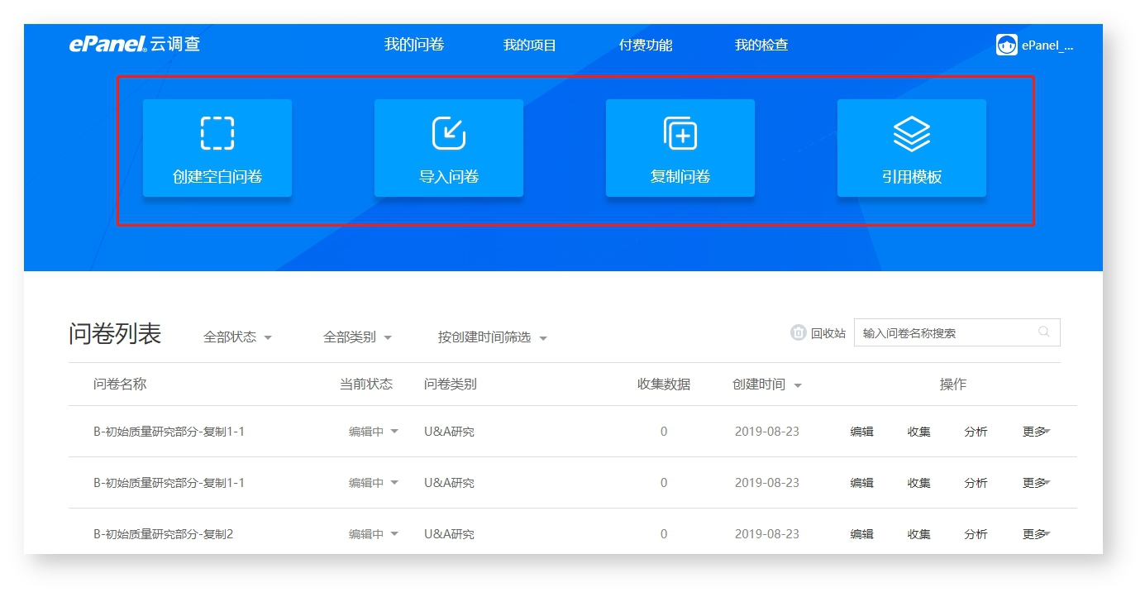Open the 按创建时间筛选 dropdown
1145x597 pixels.
493,337
